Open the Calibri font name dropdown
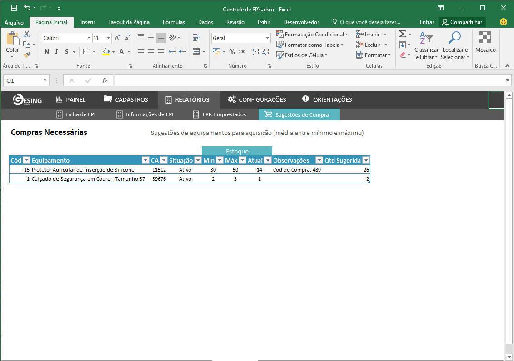This screenshot has height=361, width=514. tap(89, 38)
